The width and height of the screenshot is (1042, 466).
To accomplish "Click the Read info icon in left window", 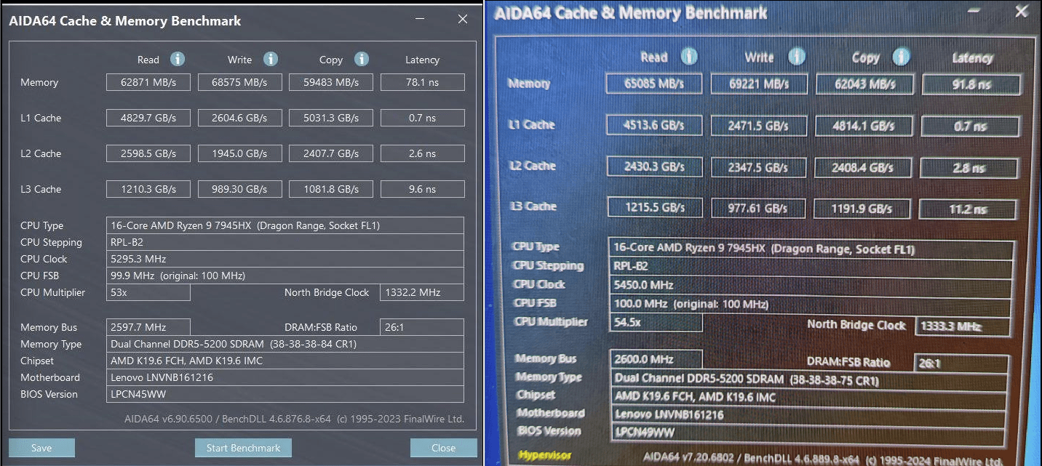I will [178, 59].
